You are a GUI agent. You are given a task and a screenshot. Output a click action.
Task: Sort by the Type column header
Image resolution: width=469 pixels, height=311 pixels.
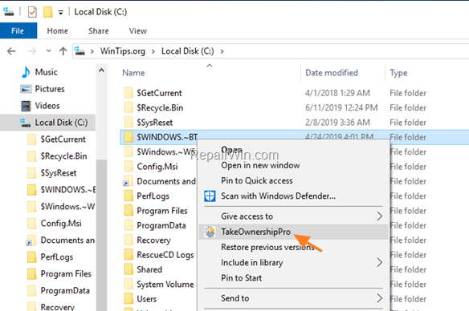click(x=398, y=73)
